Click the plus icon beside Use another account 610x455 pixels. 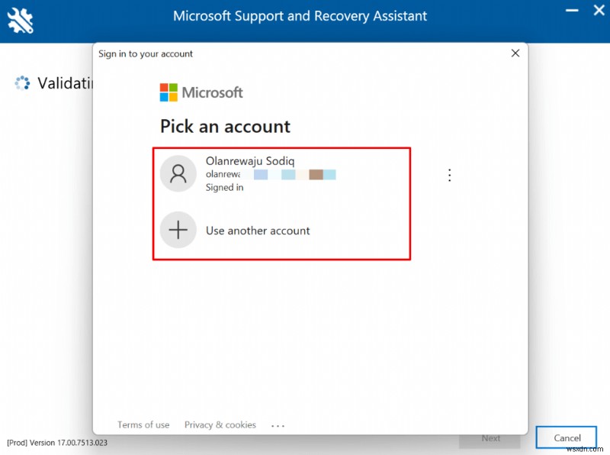click(x=178, y=231)
